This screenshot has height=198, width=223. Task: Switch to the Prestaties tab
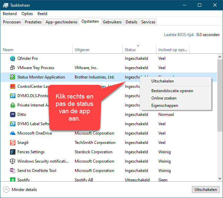33,22
